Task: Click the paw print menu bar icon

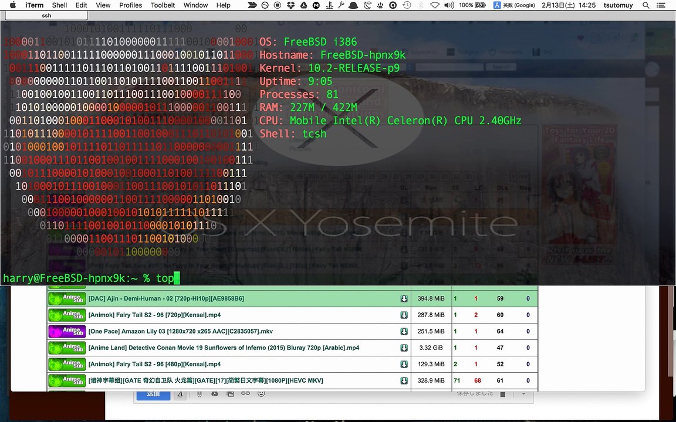Action: (380, 5)
